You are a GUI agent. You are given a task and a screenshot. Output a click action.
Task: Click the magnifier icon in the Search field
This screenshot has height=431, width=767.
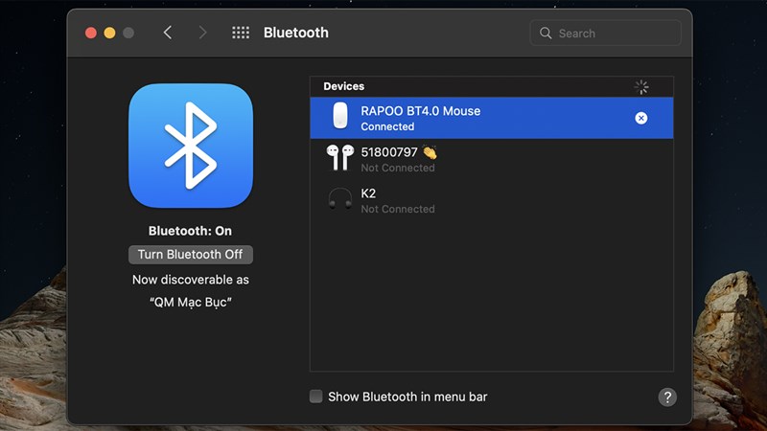(x=546, y=34)
